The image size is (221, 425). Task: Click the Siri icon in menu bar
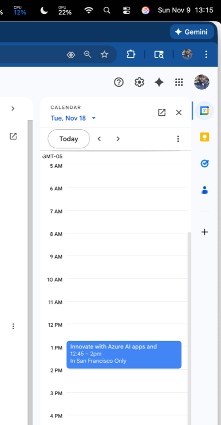146,11
